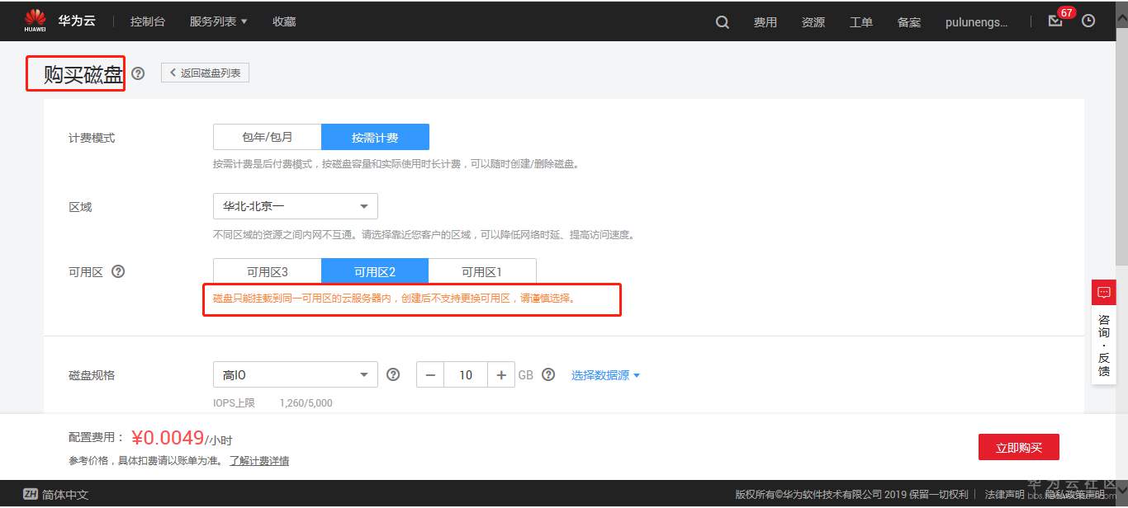Expand the 服务列表 menu

pos(218,21)
